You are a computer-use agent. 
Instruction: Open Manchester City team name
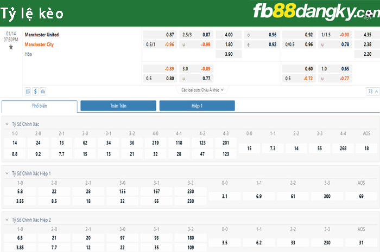[39, 44]
